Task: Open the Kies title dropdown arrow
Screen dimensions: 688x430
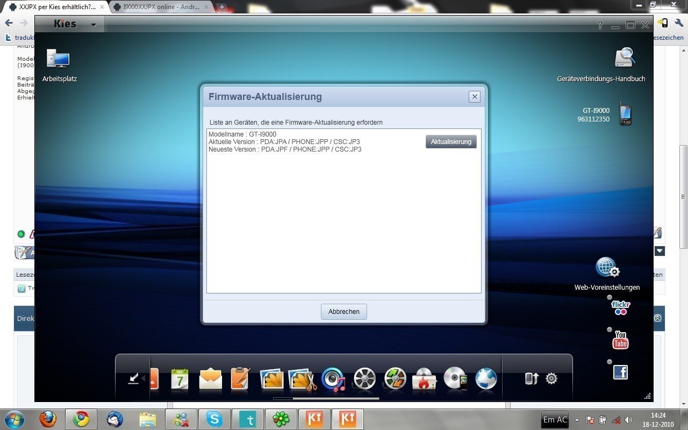Action: 94,25
